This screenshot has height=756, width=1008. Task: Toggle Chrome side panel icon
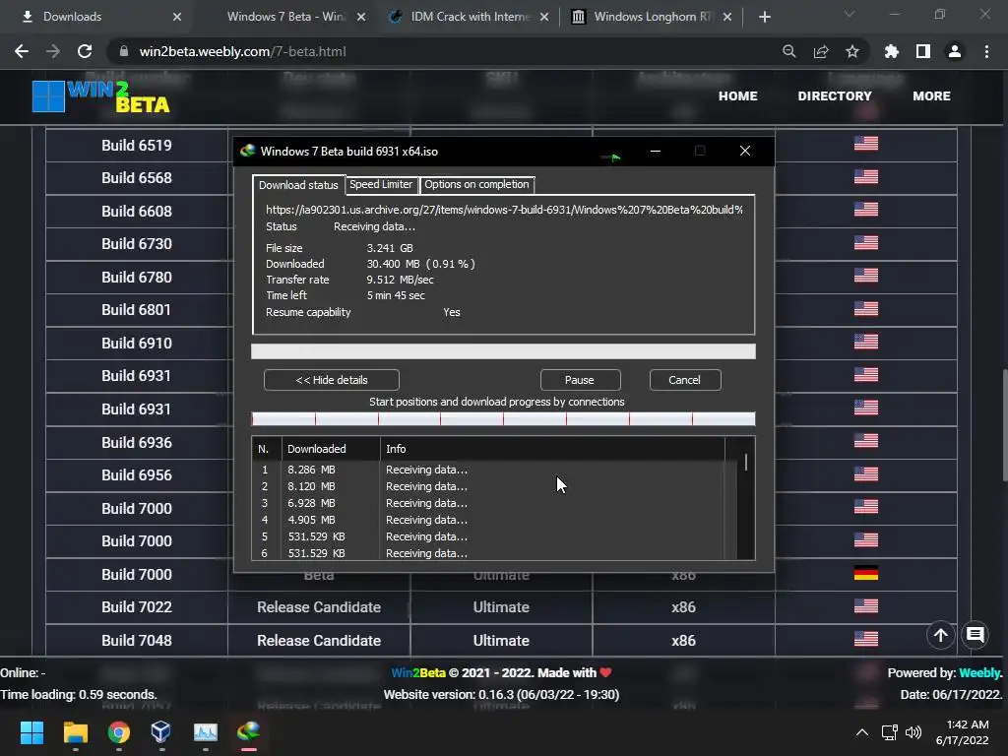pyautogui.click(x=923, y=51)
